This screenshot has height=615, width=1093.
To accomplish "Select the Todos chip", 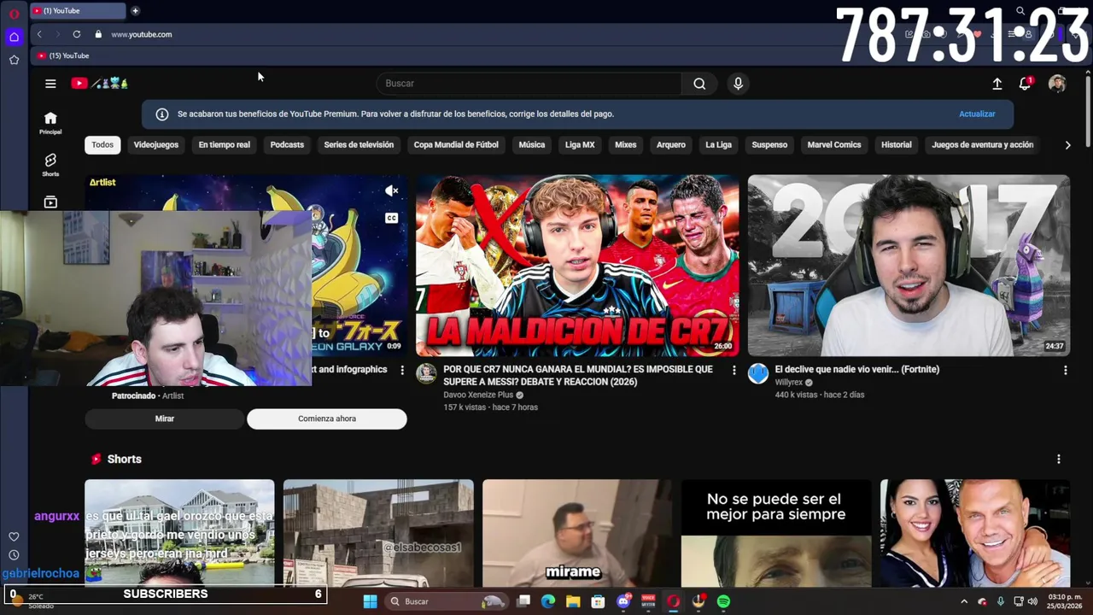I will click(x=102, y=145).
